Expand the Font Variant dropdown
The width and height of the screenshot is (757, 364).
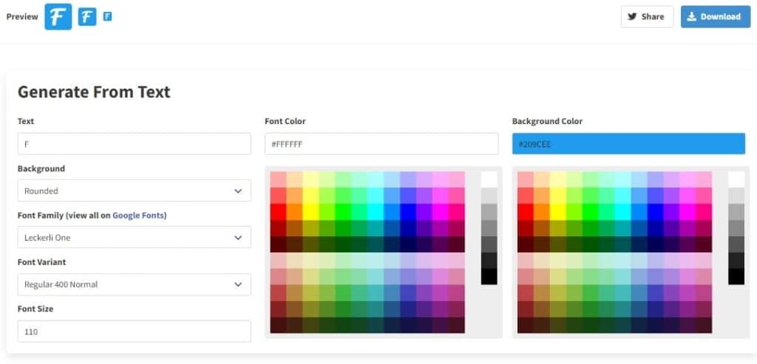[134, 284]
